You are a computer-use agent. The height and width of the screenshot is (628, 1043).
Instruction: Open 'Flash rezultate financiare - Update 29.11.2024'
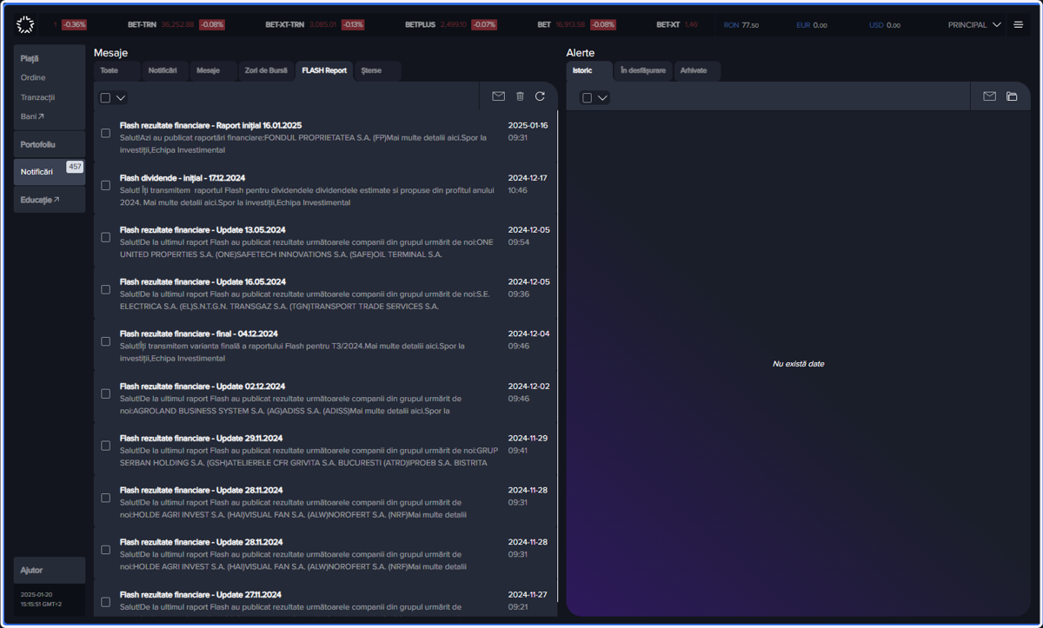(325, 450)
